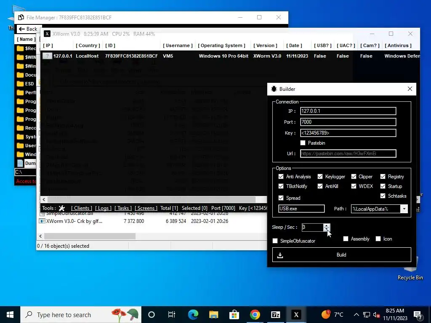Decrease Sleep / Sec with down arrow
The image size is (431, 323).
click(326, 229)
